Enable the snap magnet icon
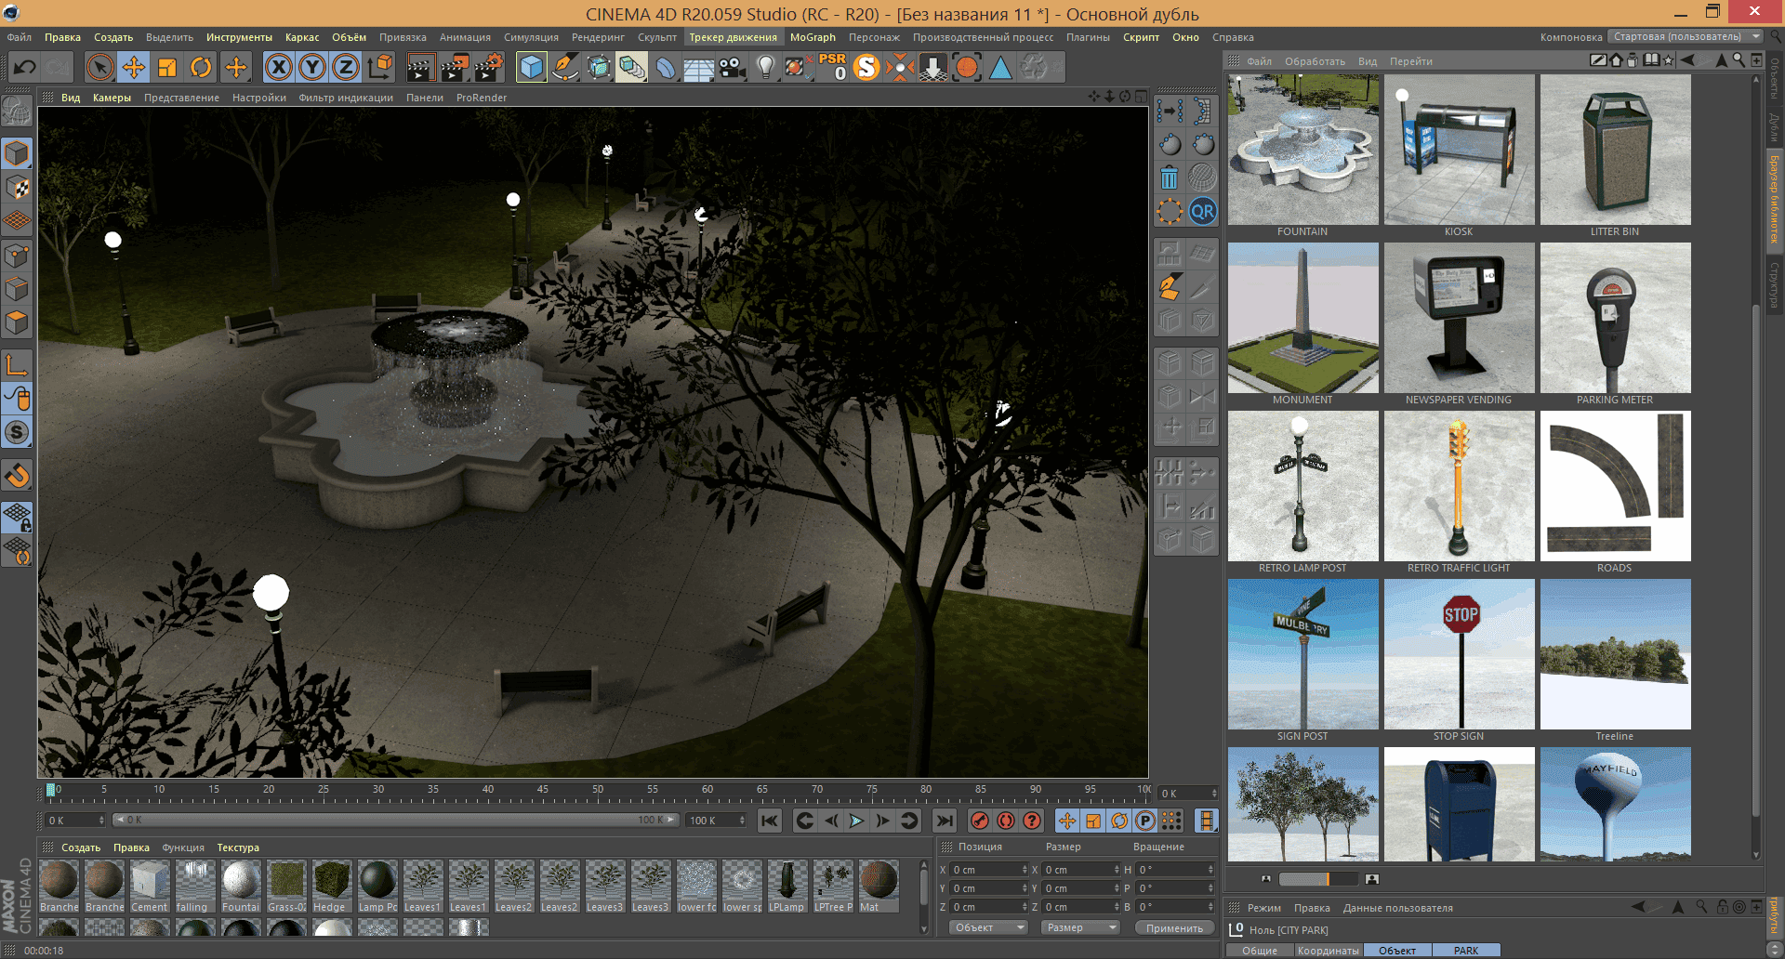 (17, 476)
